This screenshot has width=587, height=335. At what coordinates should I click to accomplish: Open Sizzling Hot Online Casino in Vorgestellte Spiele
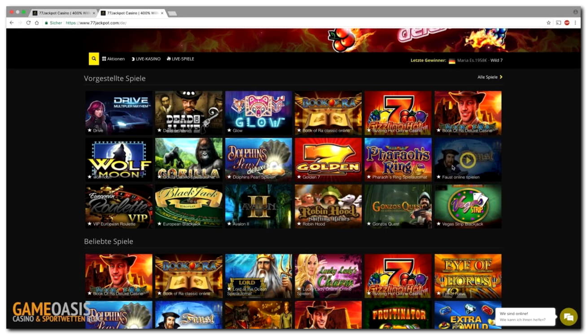pos(398,113)
